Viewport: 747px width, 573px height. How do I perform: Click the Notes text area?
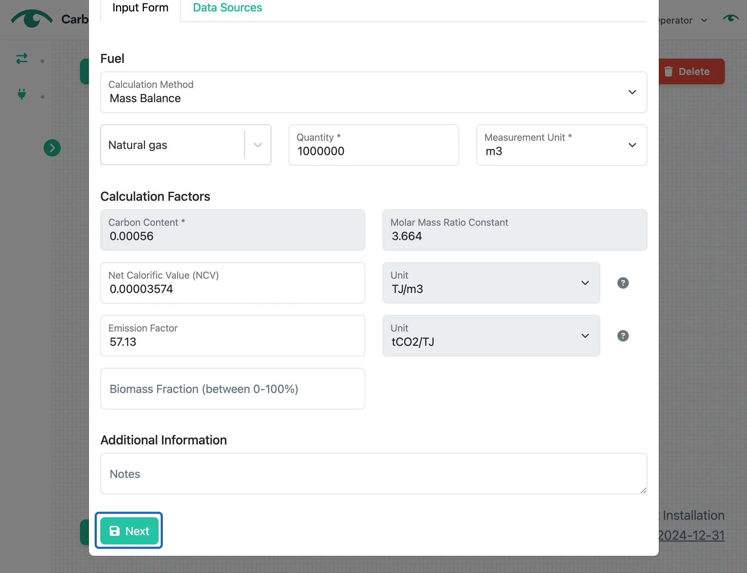pos(373,474)
